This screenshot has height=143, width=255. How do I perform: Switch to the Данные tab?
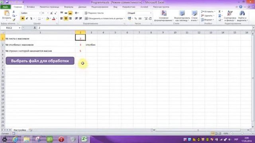click(x=82, y=7)
